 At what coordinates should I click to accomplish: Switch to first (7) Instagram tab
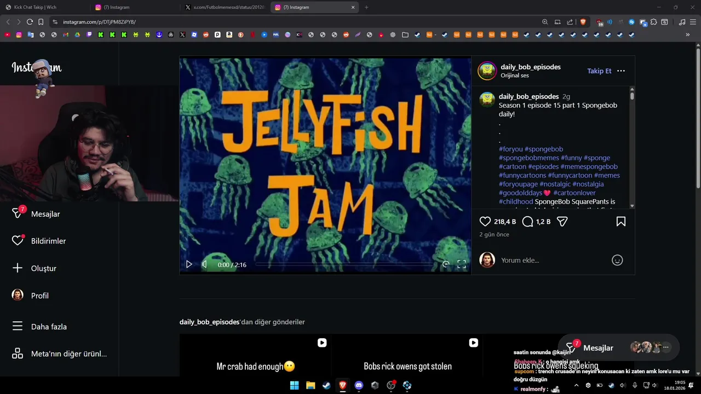click(x=134, y=7)
